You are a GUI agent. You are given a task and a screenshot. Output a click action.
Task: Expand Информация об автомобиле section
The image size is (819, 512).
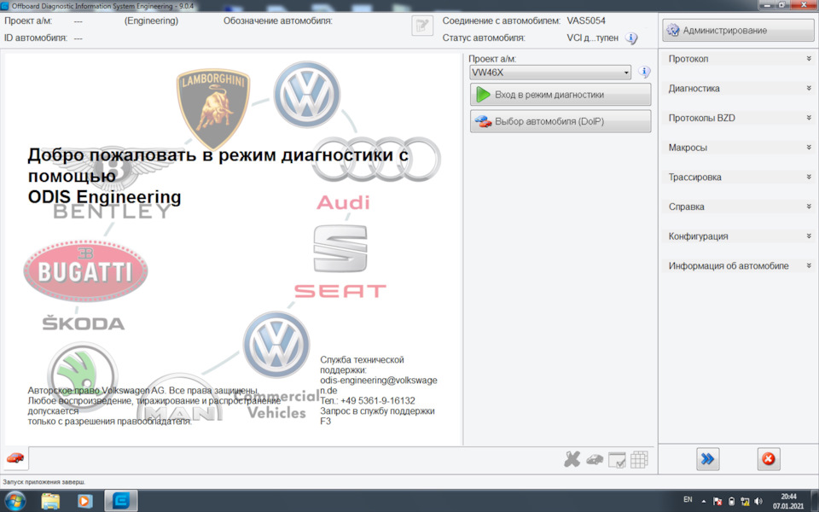[739, 265]
